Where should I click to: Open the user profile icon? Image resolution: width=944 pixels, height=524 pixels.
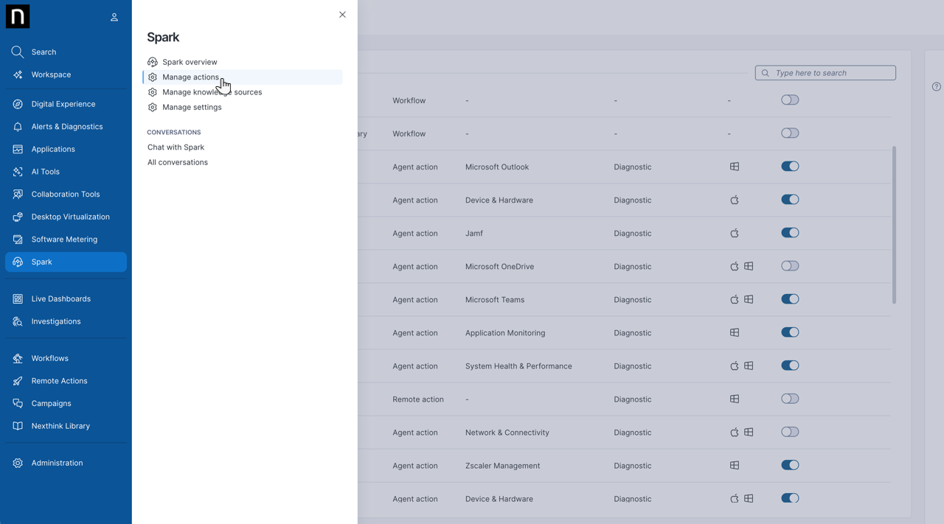(x=114, y=17)
